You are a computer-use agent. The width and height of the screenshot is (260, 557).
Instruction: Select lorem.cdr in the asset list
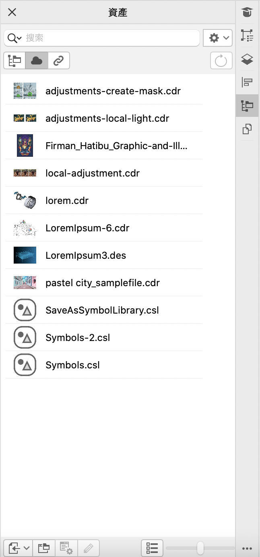[x=67, y=201]
